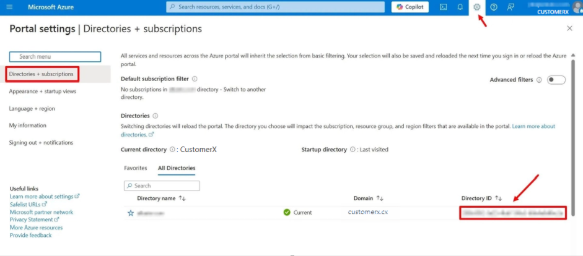
Task: Open Signing out + notifications
Action: [x=41, y=142]
